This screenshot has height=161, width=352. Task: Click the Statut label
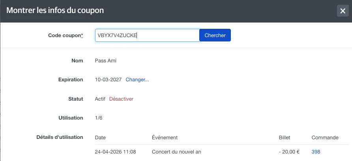click(76, 99)
